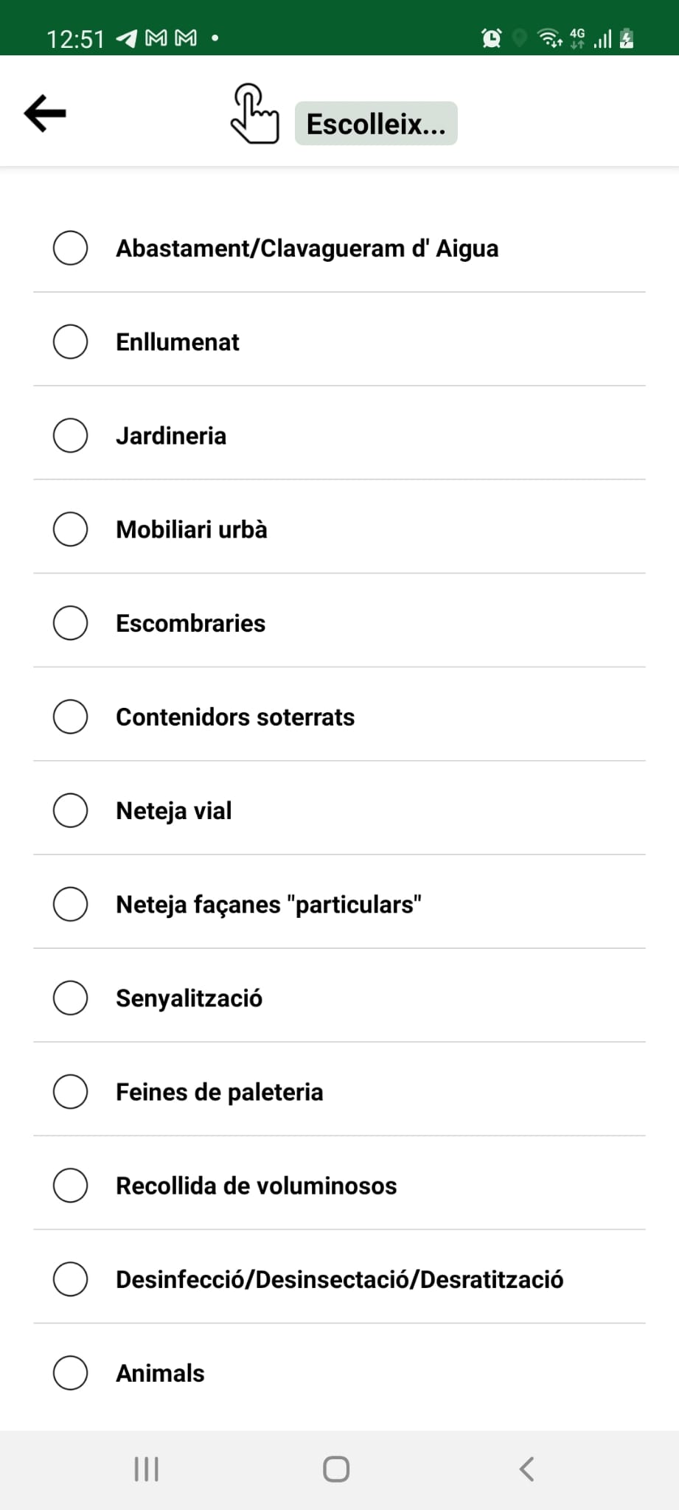
Task: Tap the back arrow in header
Action: point(45,114)
